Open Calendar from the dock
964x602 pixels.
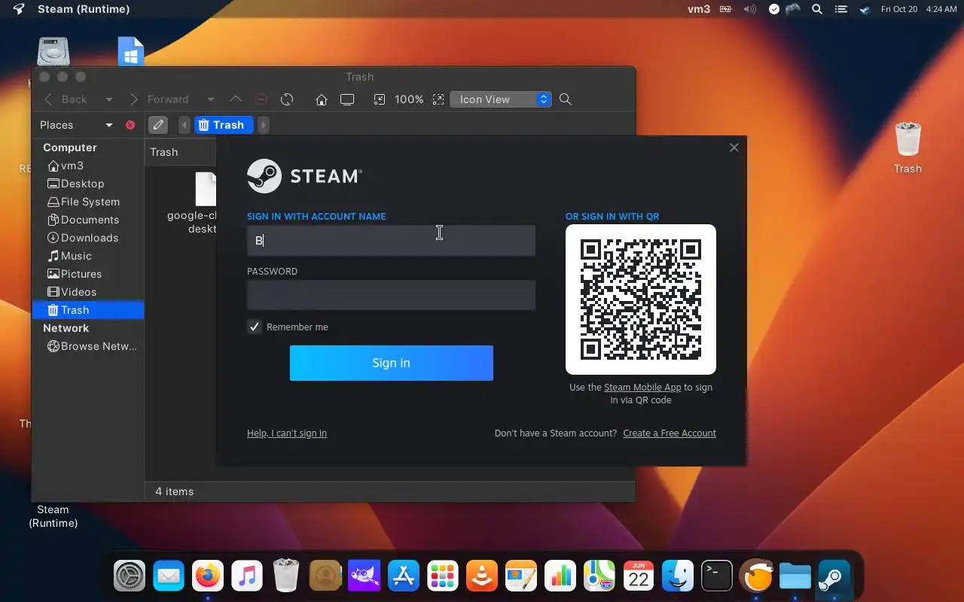click(639, 577)
